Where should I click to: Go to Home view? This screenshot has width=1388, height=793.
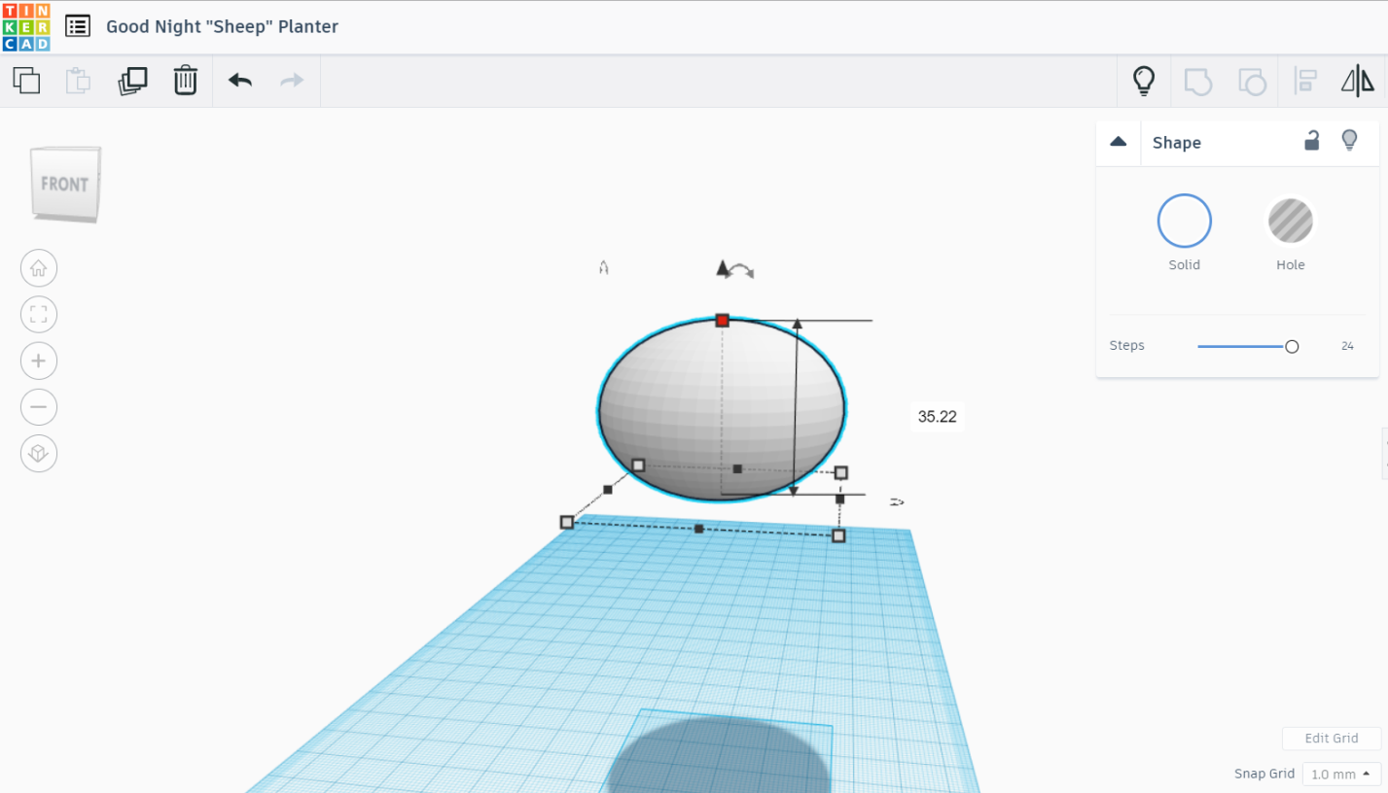pos(39,268)
